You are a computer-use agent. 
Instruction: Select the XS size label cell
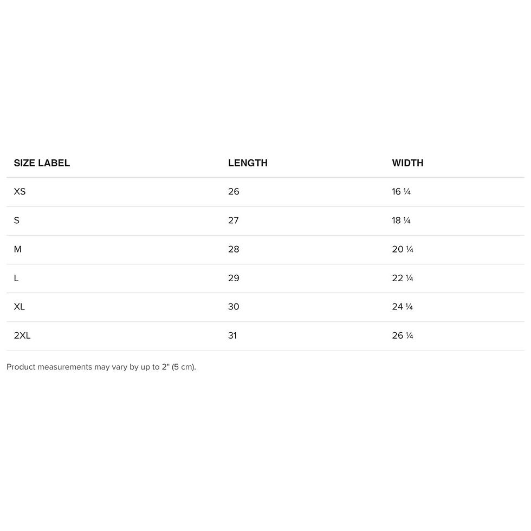pyautogui.click(x=20, y=192)
